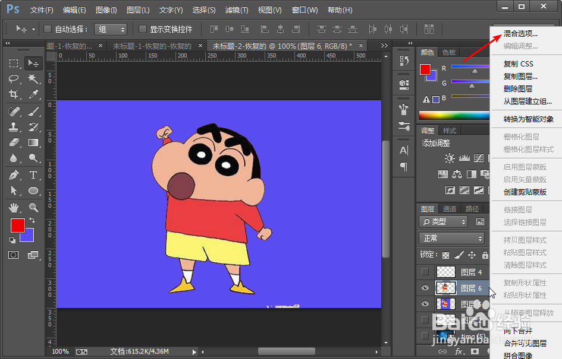Image resolution: width=562 pixels, height=359 pixels.
Task: Select the Clone Stamp tool
Action: (x=14, y=127)
